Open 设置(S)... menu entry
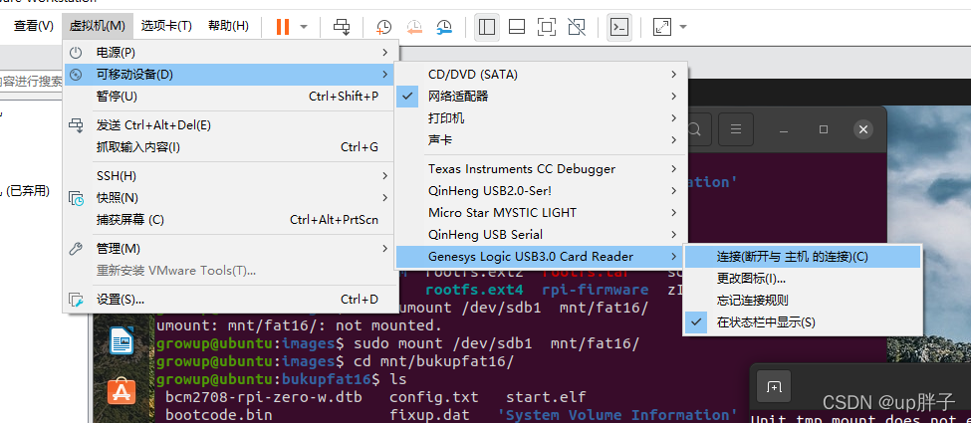Screen dimensions: 971x423 coord(230,300)
